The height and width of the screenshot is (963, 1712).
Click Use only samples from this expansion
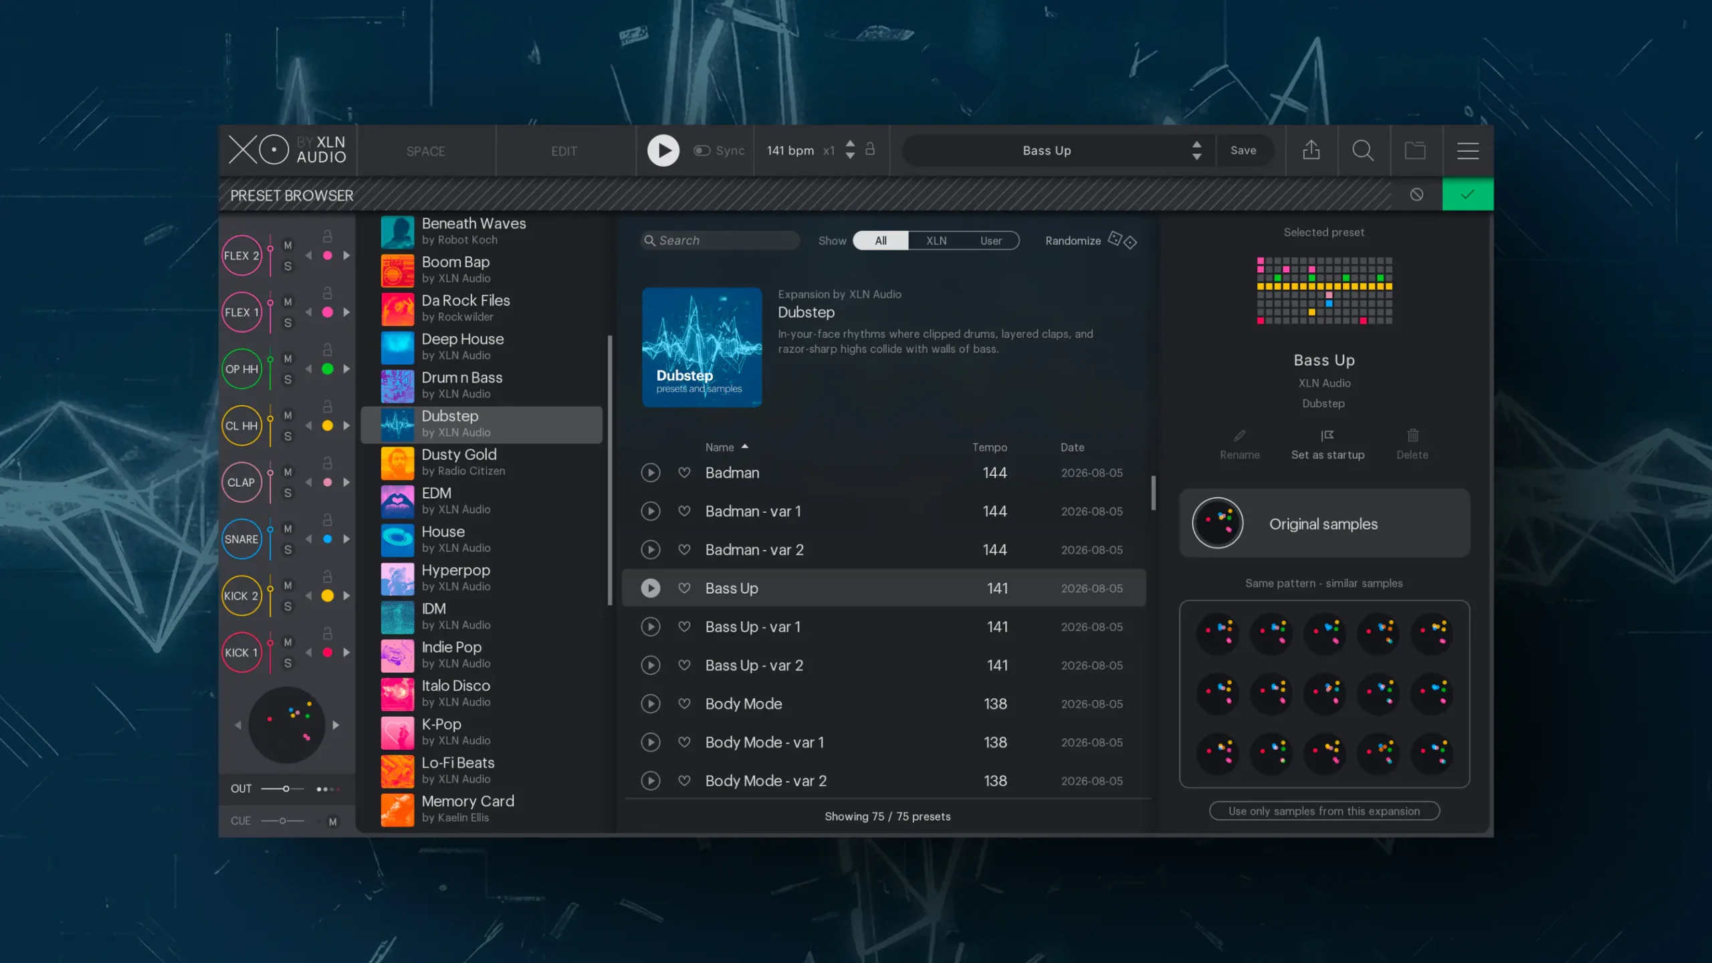(1324, 811)
